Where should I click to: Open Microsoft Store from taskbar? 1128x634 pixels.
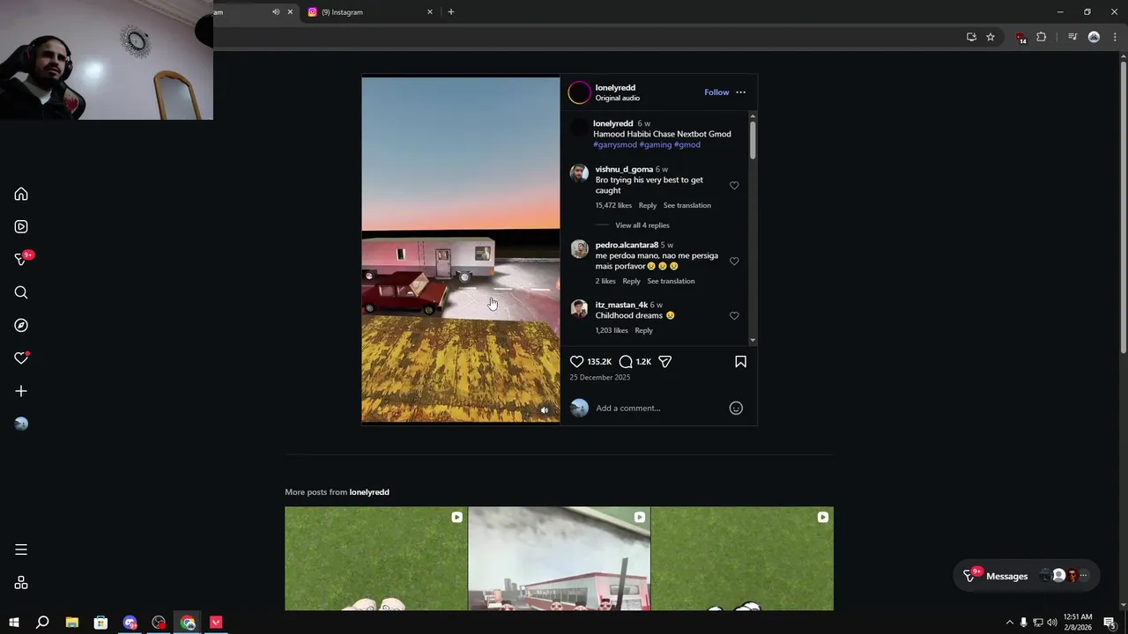tap(100, 623)
